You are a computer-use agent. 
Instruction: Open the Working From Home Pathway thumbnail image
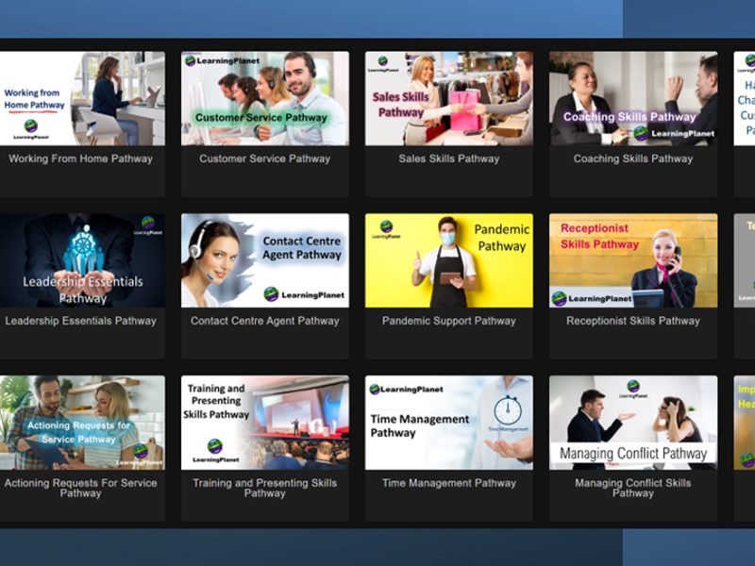81,98
